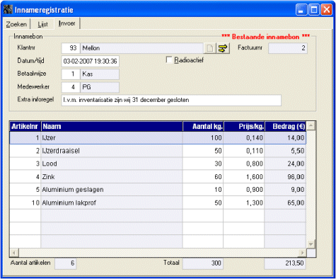Click the Aantal kg. column header

203,127
